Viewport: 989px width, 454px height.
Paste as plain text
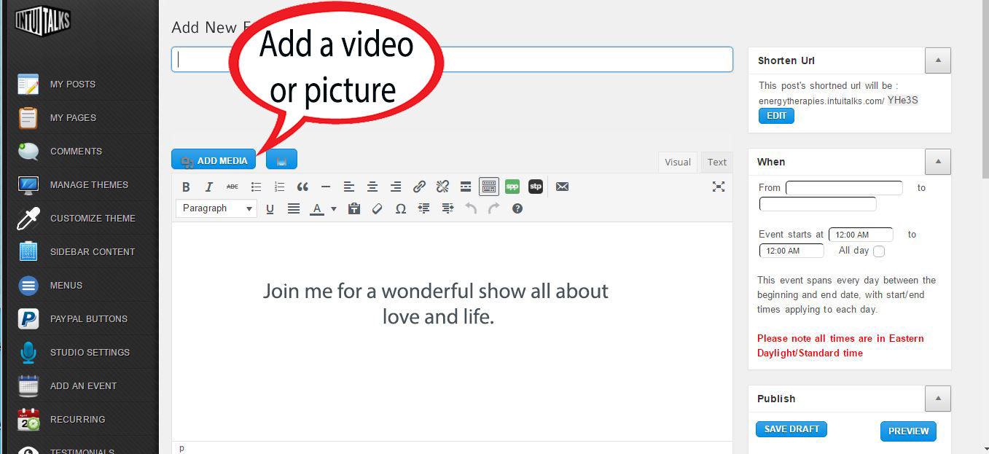pos(354,208)
